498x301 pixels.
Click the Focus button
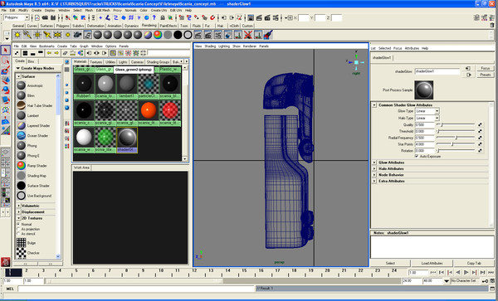(x=485, y=68)
